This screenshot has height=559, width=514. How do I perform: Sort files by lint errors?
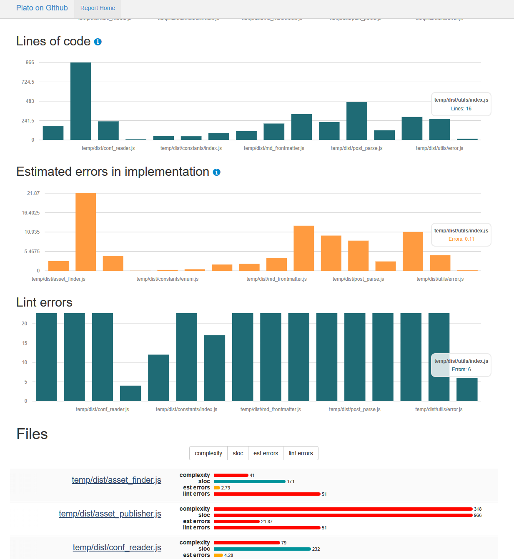coord(301,453)
